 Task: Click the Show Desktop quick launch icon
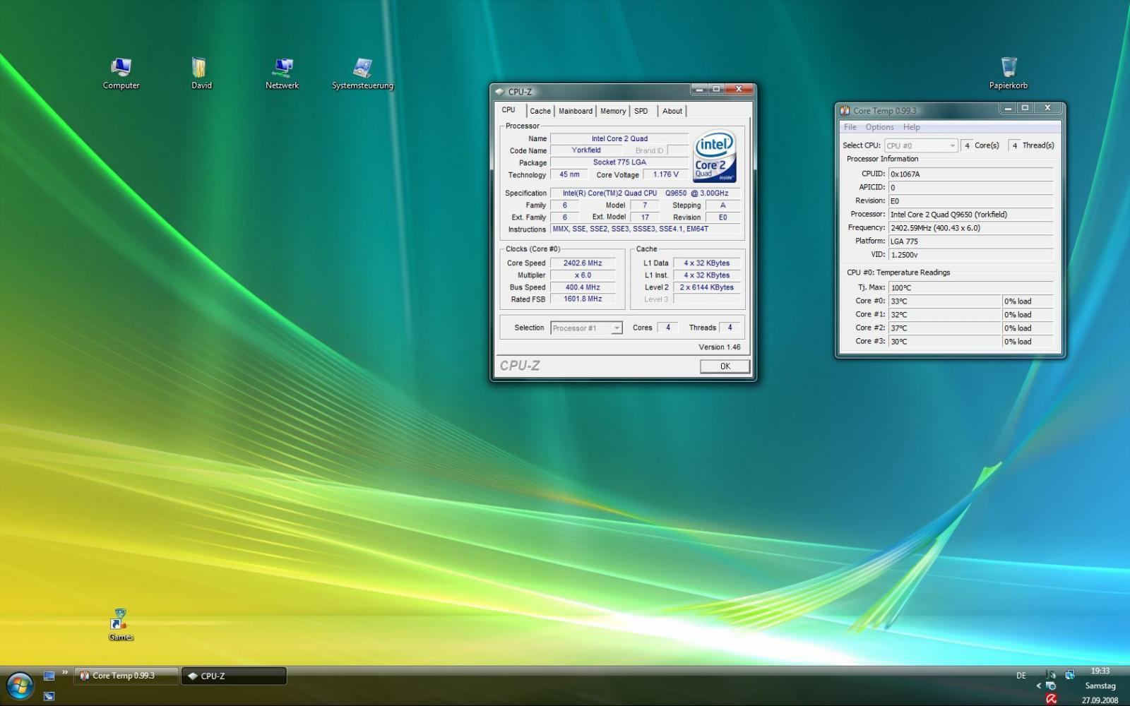[x=49, y=676]
